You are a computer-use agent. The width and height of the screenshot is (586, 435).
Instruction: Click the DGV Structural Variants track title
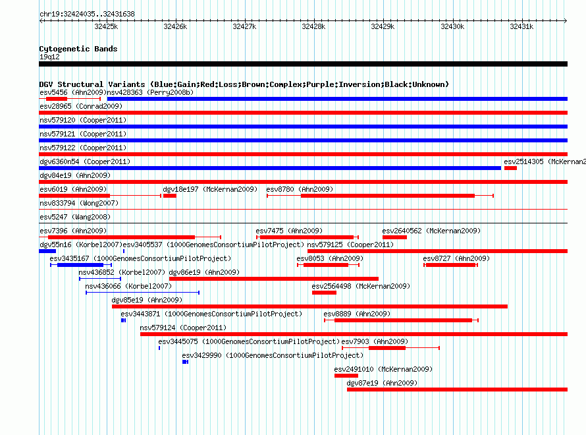point(244,84)
